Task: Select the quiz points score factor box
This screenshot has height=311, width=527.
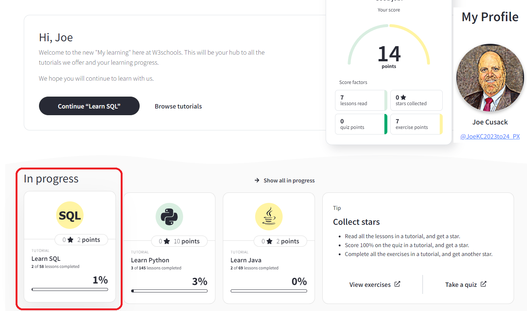Action: click(361, 124)
